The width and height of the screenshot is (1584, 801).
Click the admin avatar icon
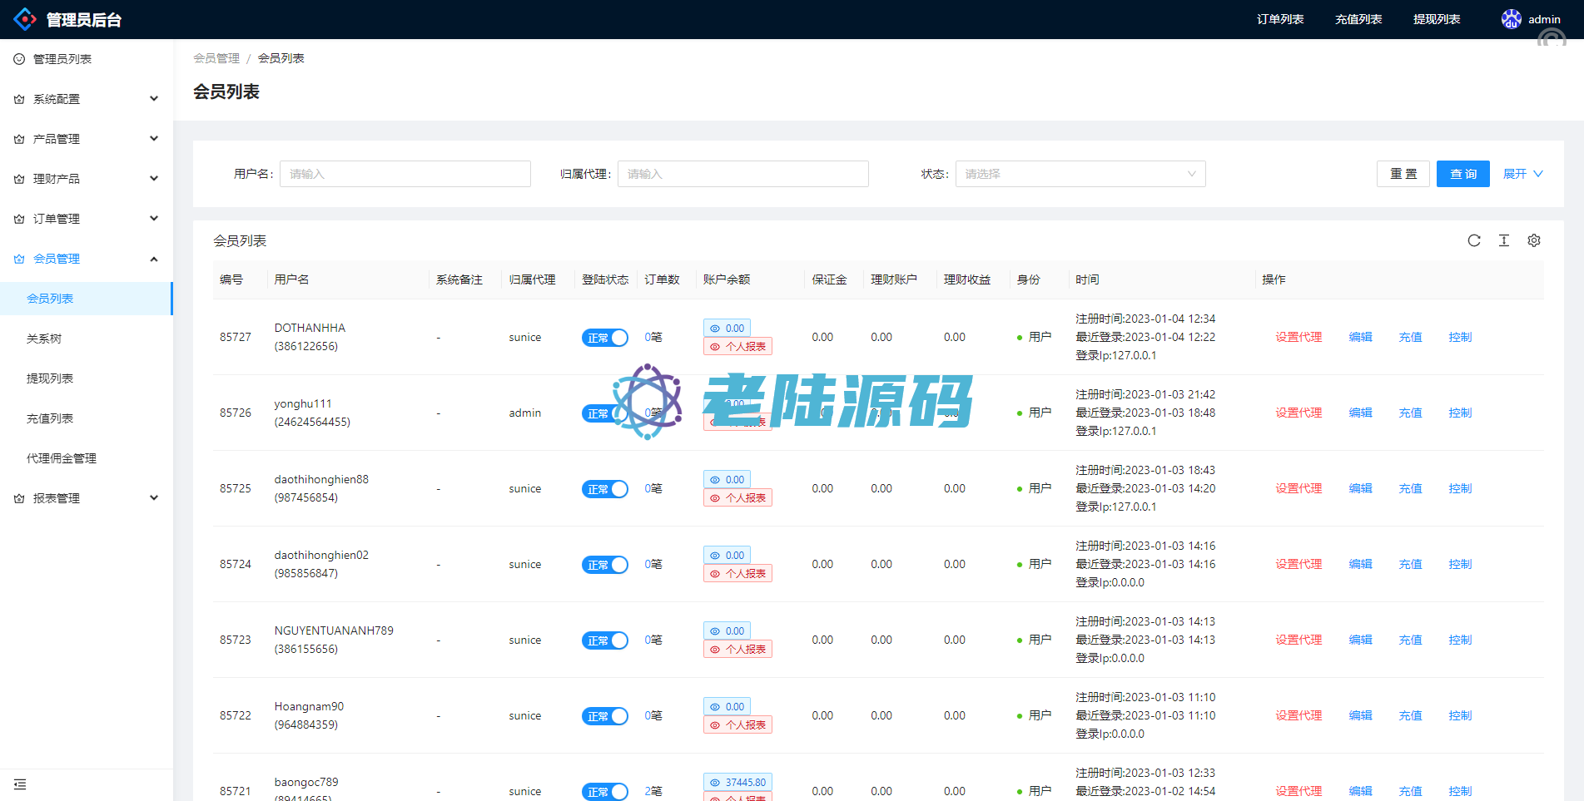pyautogui.click(x=1511, y=19)
